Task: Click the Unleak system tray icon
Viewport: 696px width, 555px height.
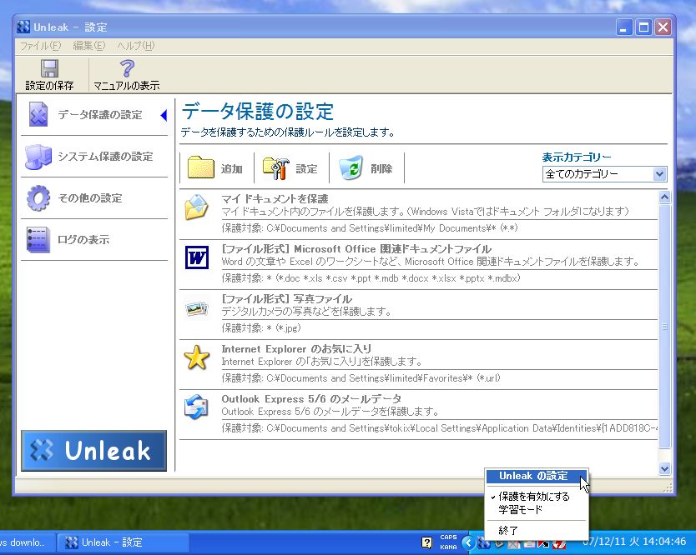Action: point(483,543)
